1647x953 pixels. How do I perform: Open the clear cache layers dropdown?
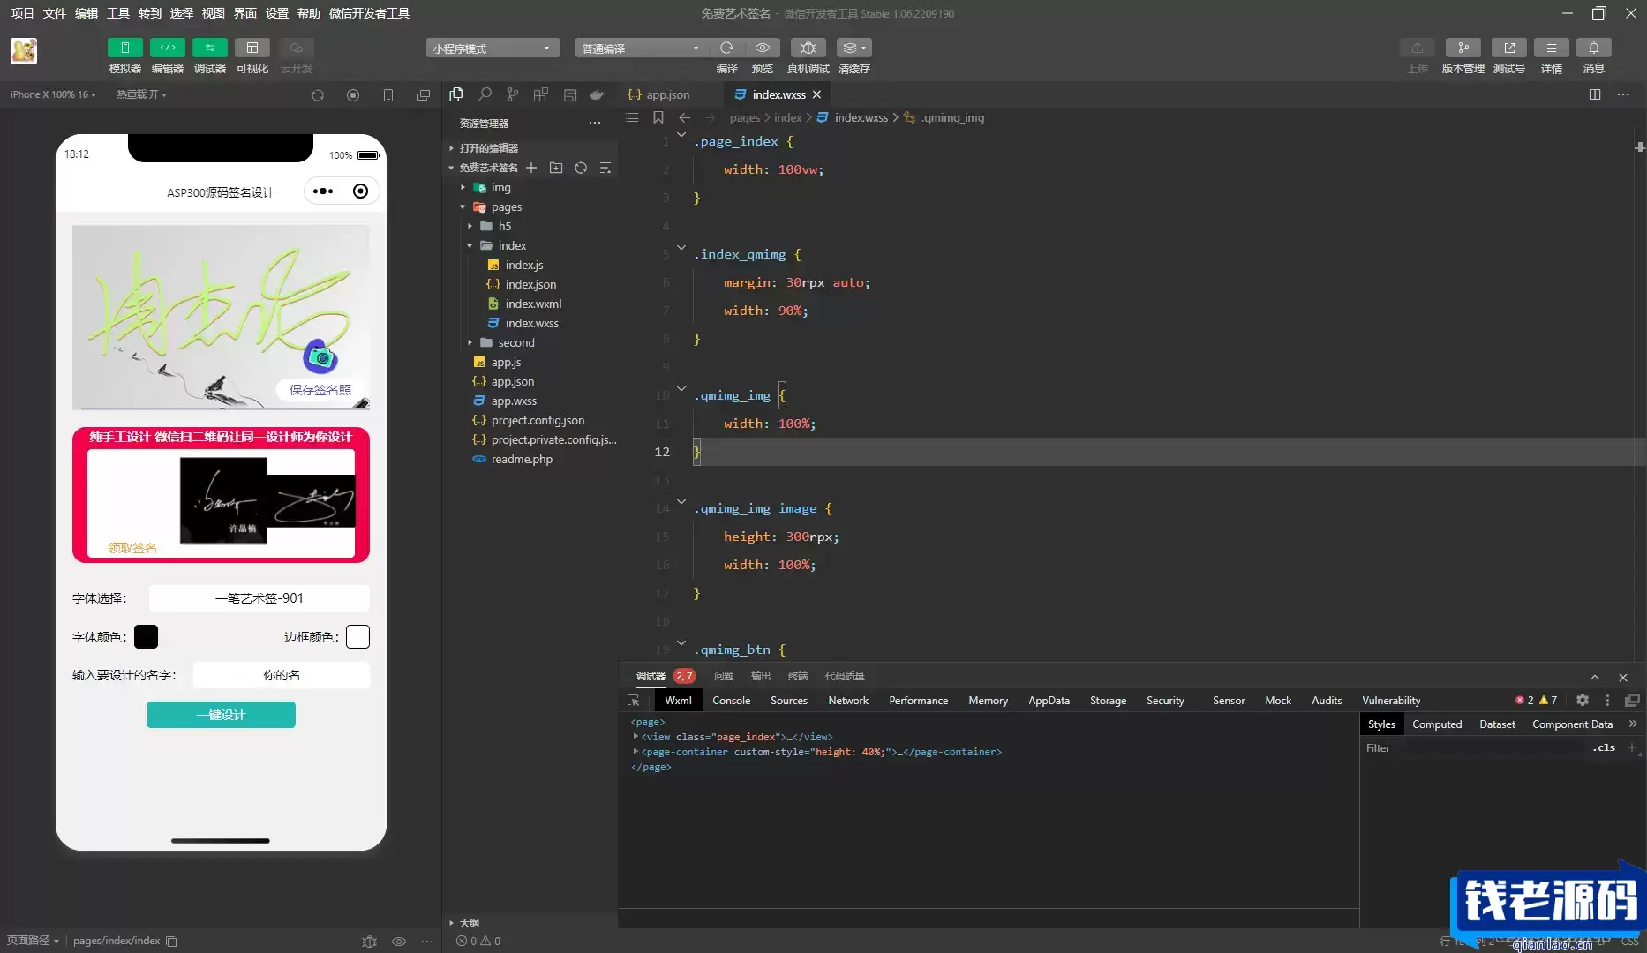[854, 48]
